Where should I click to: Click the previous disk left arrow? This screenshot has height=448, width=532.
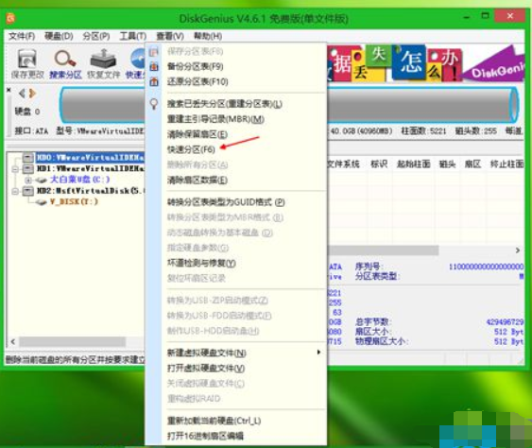[x=22, y=93]
